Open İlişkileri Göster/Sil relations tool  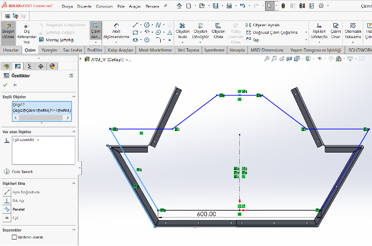coord(319,31)
